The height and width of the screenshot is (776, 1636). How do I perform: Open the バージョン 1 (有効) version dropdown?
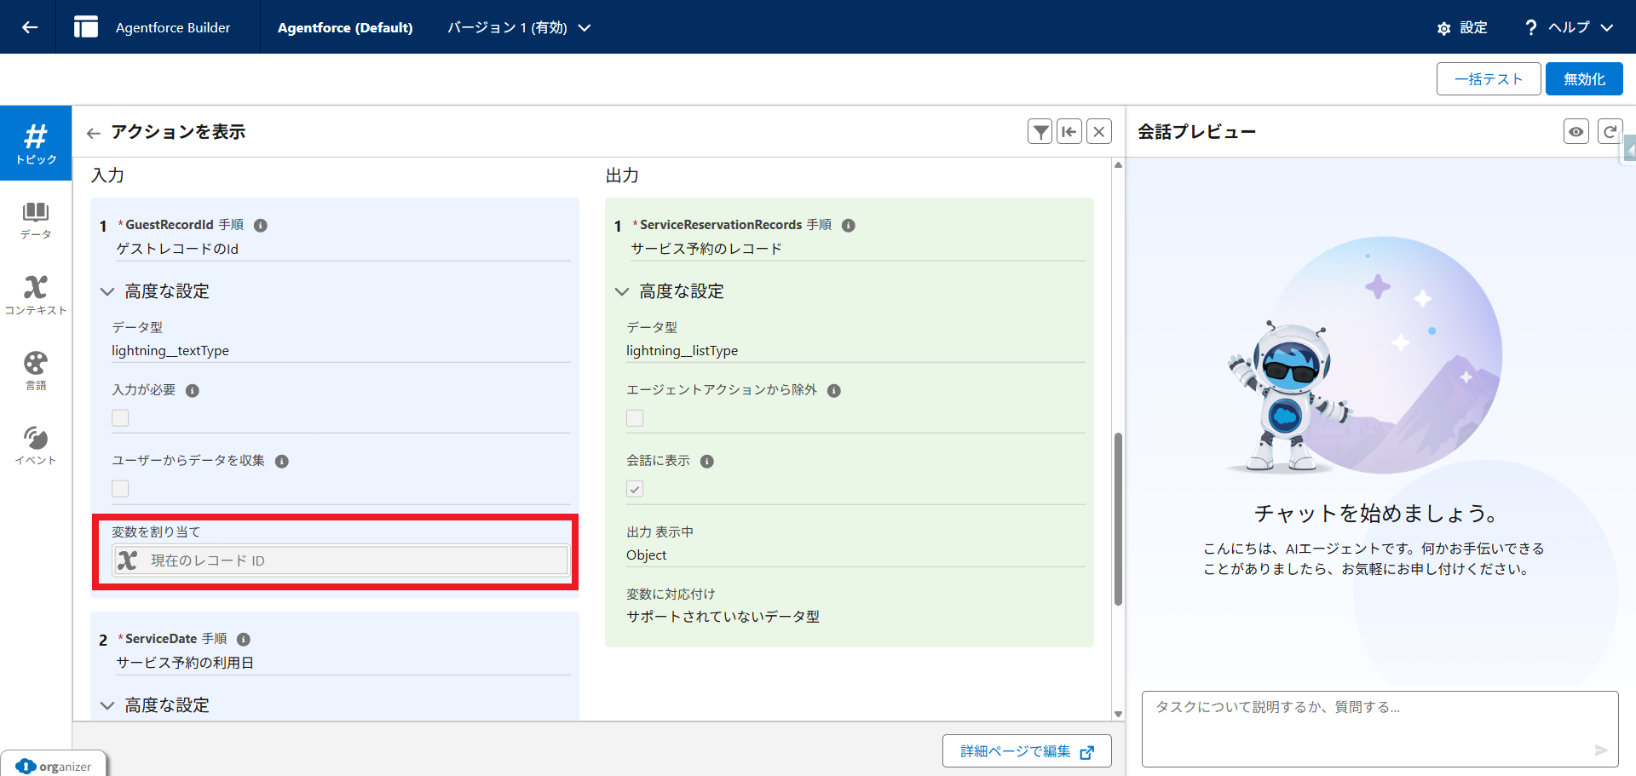pos(520,27)
